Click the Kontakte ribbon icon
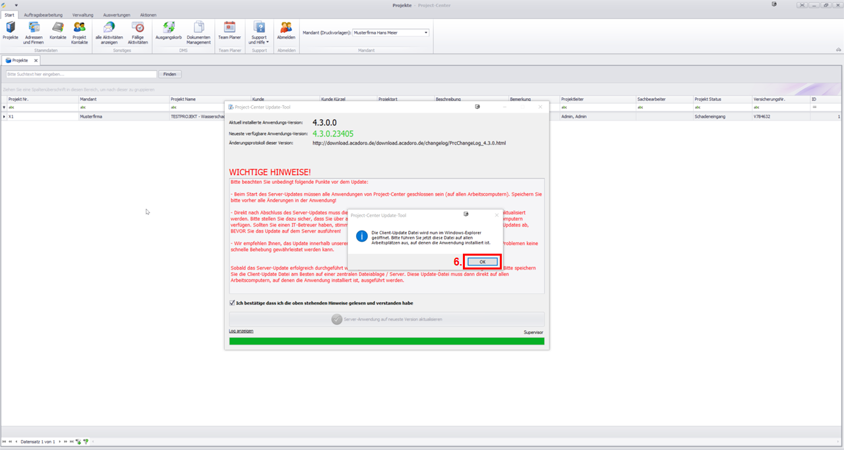 [58, 31]
